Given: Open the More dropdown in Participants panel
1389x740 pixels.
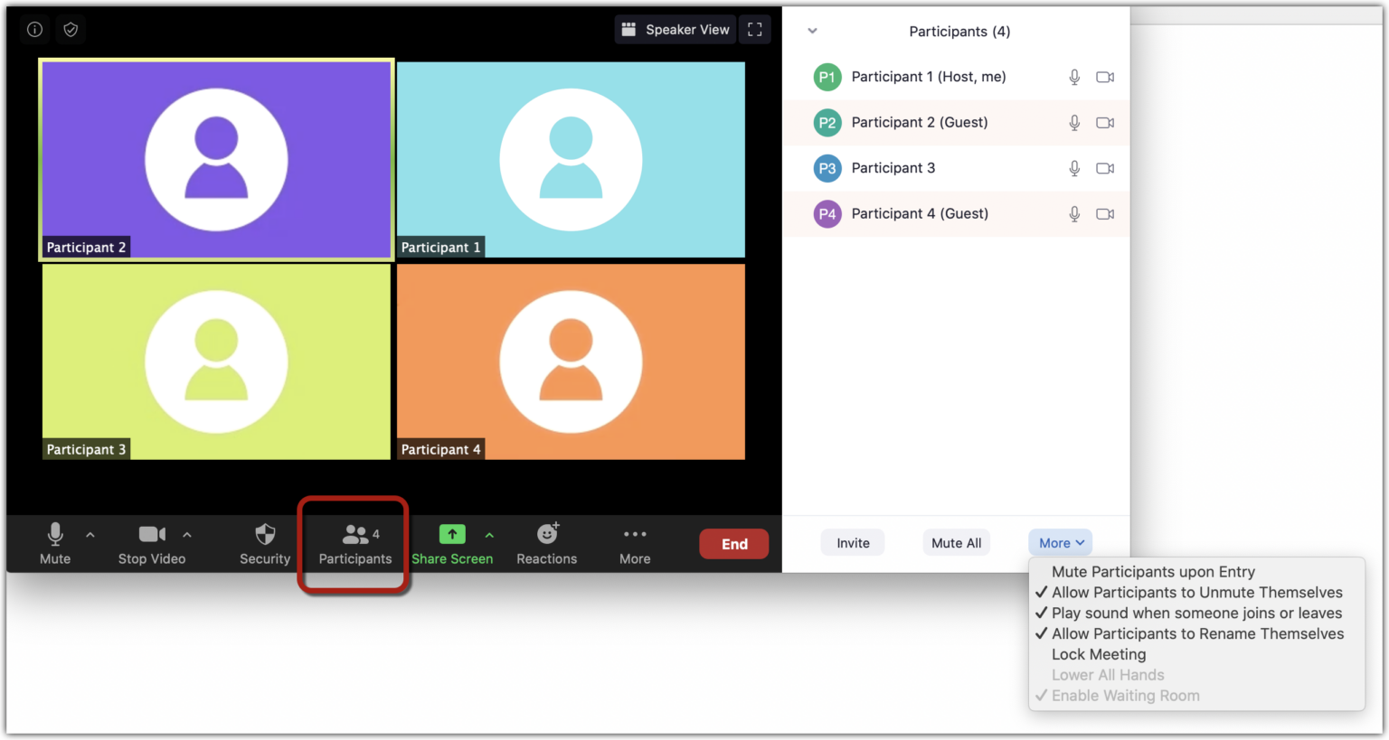Looking at the screenshot, I should point(1059,542).
